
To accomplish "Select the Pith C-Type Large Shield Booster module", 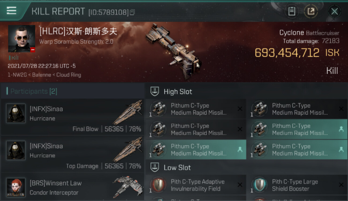I will click(x=297, y=185).
